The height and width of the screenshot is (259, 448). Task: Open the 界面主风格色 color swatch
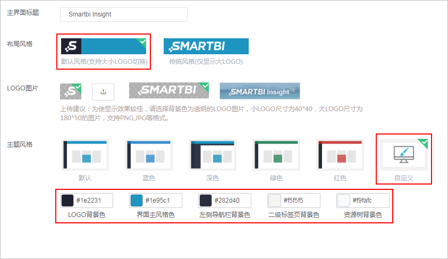click(x=137, y=200)
